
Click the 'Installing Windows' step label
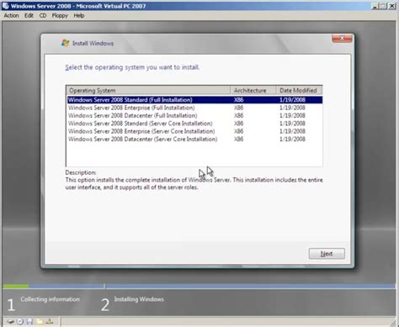tap(139, 299)
